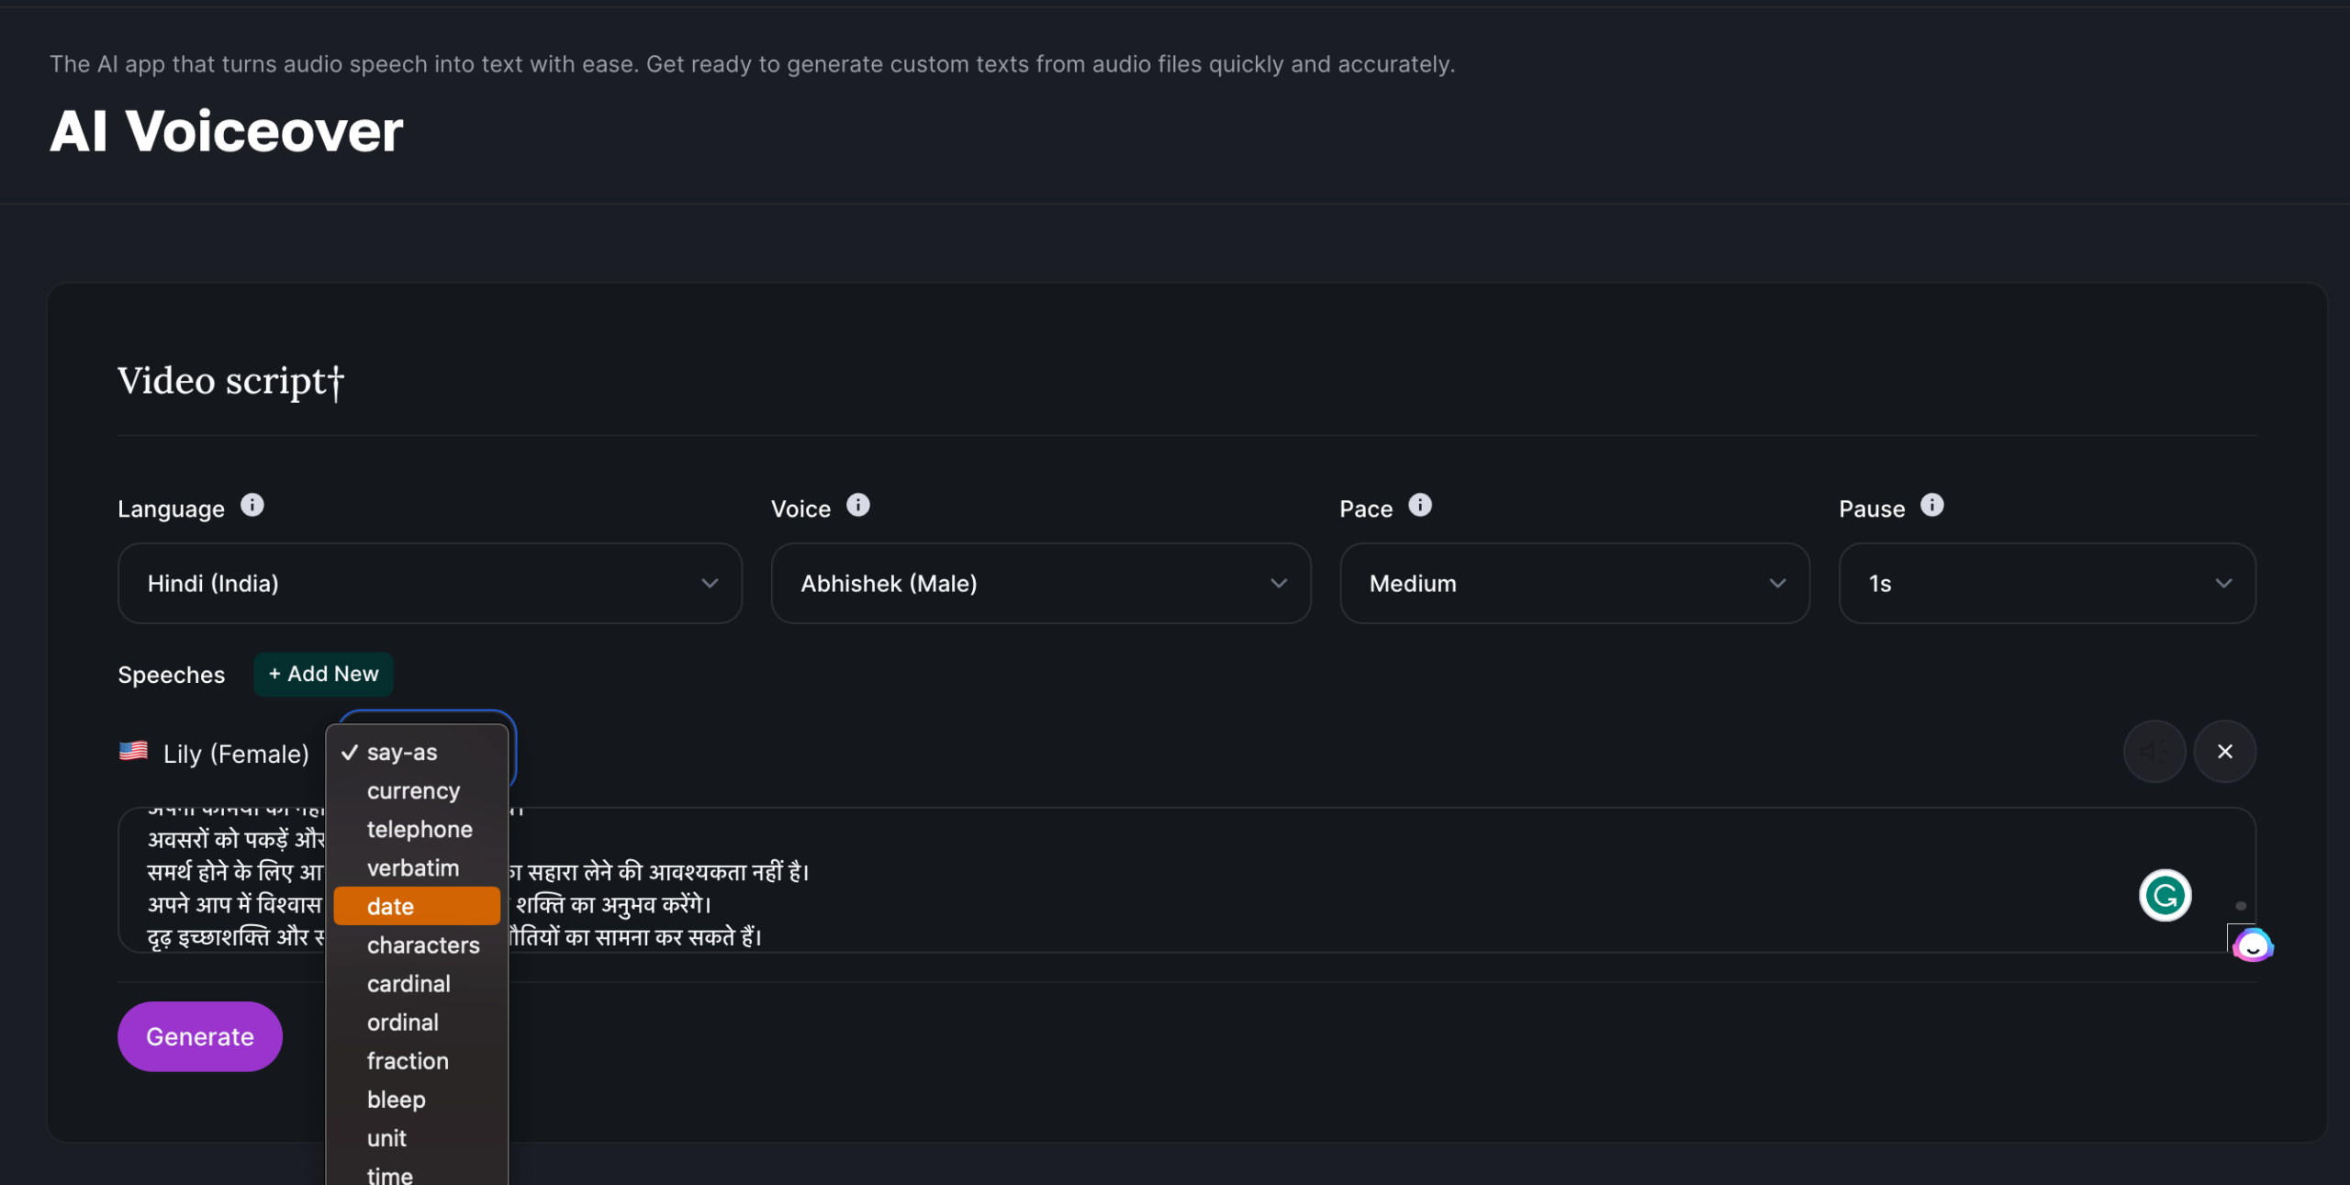Click the Pace info icon
The width and height of the screenshot is (2350, 1185).
pos(1419,506)
